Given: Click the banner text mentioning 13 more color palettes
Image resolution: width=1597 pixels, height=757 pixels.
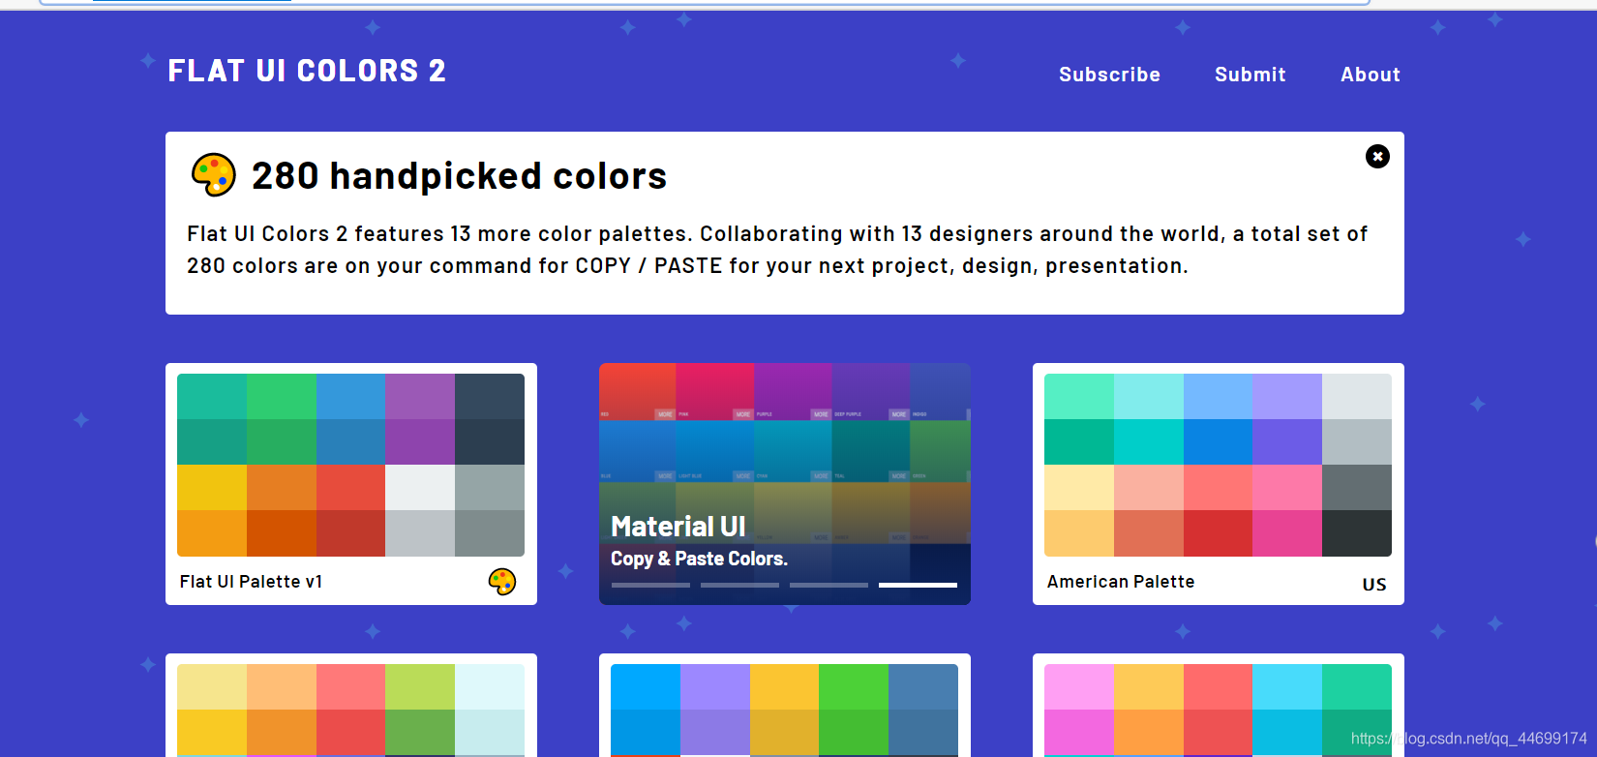Looking at the screenshot, I should click(777, 250).
